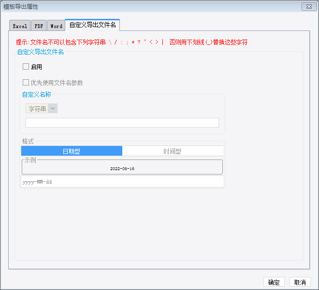This screenshot has width=319, height=290.
Task: Select the Word tab
Action: pos(56,26)
